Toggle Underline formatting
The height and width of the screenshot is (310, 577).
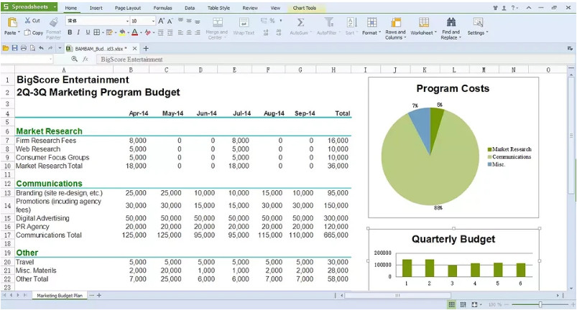coord(88,32)
